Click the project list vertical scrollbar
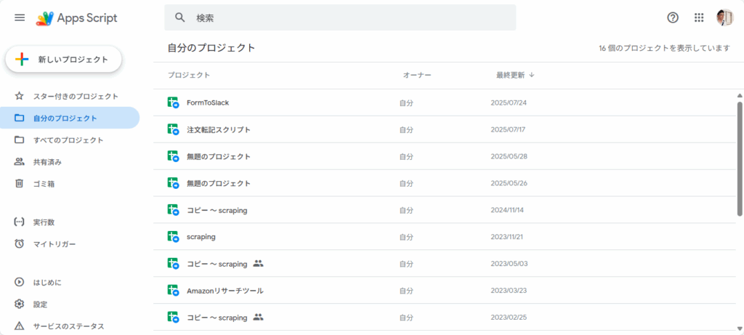The width and height of the screenshot is (744, 335). point(740,159)
